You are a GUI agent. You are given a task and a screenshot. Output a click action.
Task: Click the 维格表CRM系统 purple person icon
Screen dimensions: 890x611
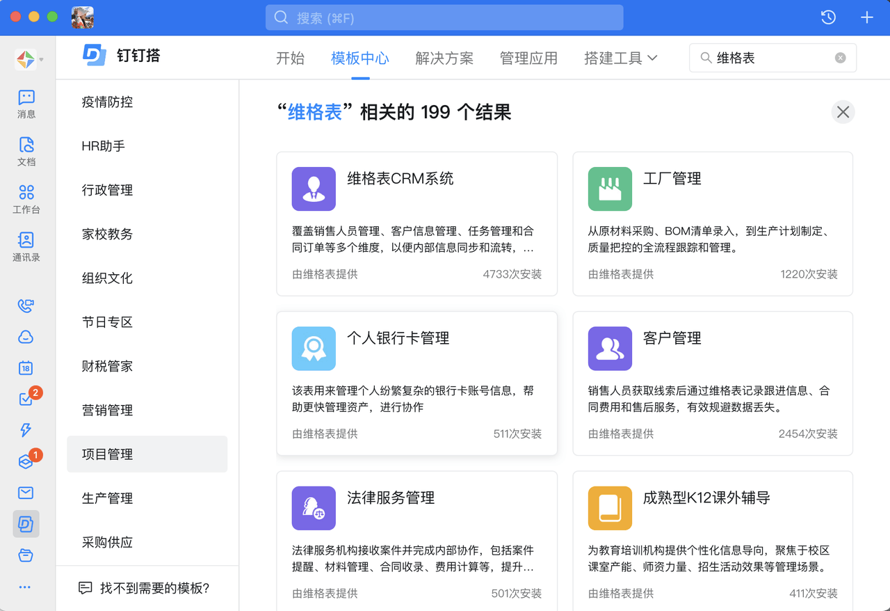pos(314,189)
